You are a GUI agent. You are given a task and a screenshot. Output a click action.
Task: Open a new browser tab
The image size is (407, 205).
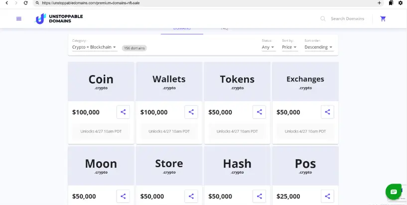click(x=379, y=3)
